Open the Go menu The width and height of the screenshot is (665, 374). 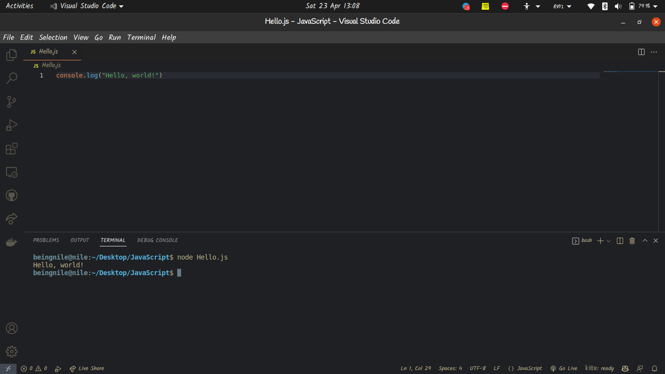tap(99, 37)
